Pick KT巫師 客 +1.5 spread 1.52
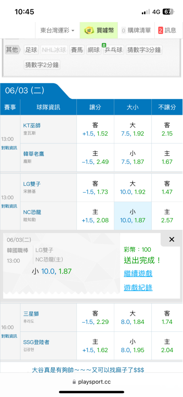The image size is (183, 397). tap(95, 129)
